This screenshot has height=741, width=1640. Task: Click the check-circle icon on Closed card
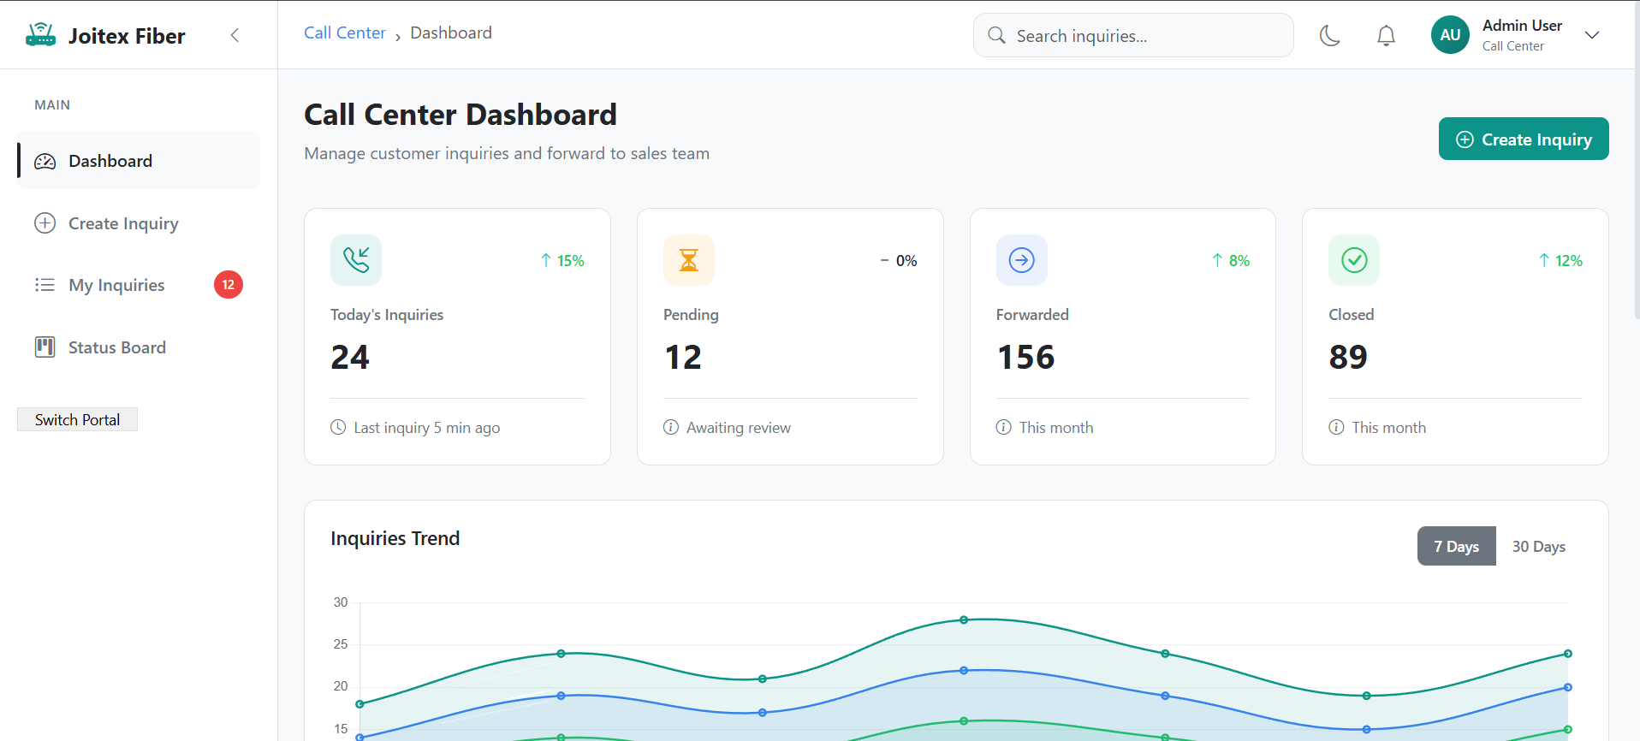(x=1354, y=260)
